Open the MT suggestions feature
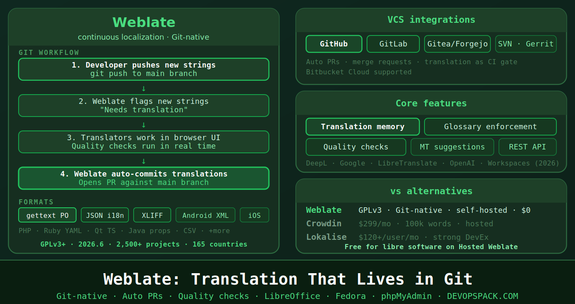The width and height of the screenshot is (575, 304). click(x=452, y=147)
